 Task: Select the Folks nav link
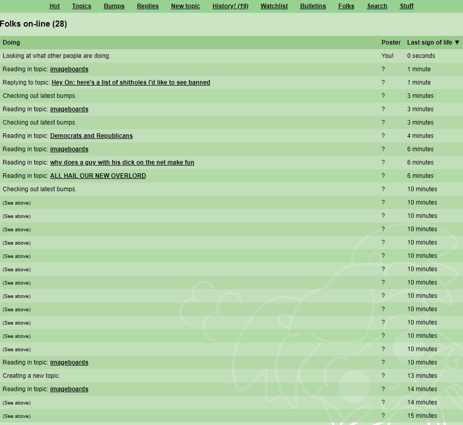[346, 6]
